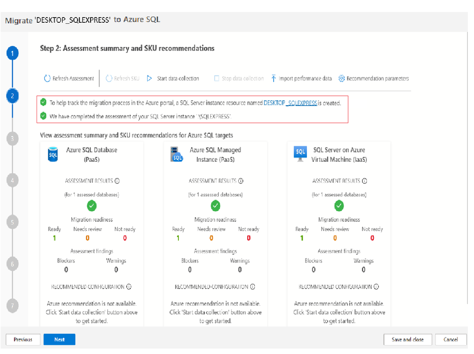Click Needs review count on Managed Instance card
The image size is (474, 354).
212,239
